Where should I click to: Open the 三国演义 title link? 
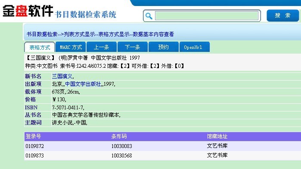coord(62,76)
